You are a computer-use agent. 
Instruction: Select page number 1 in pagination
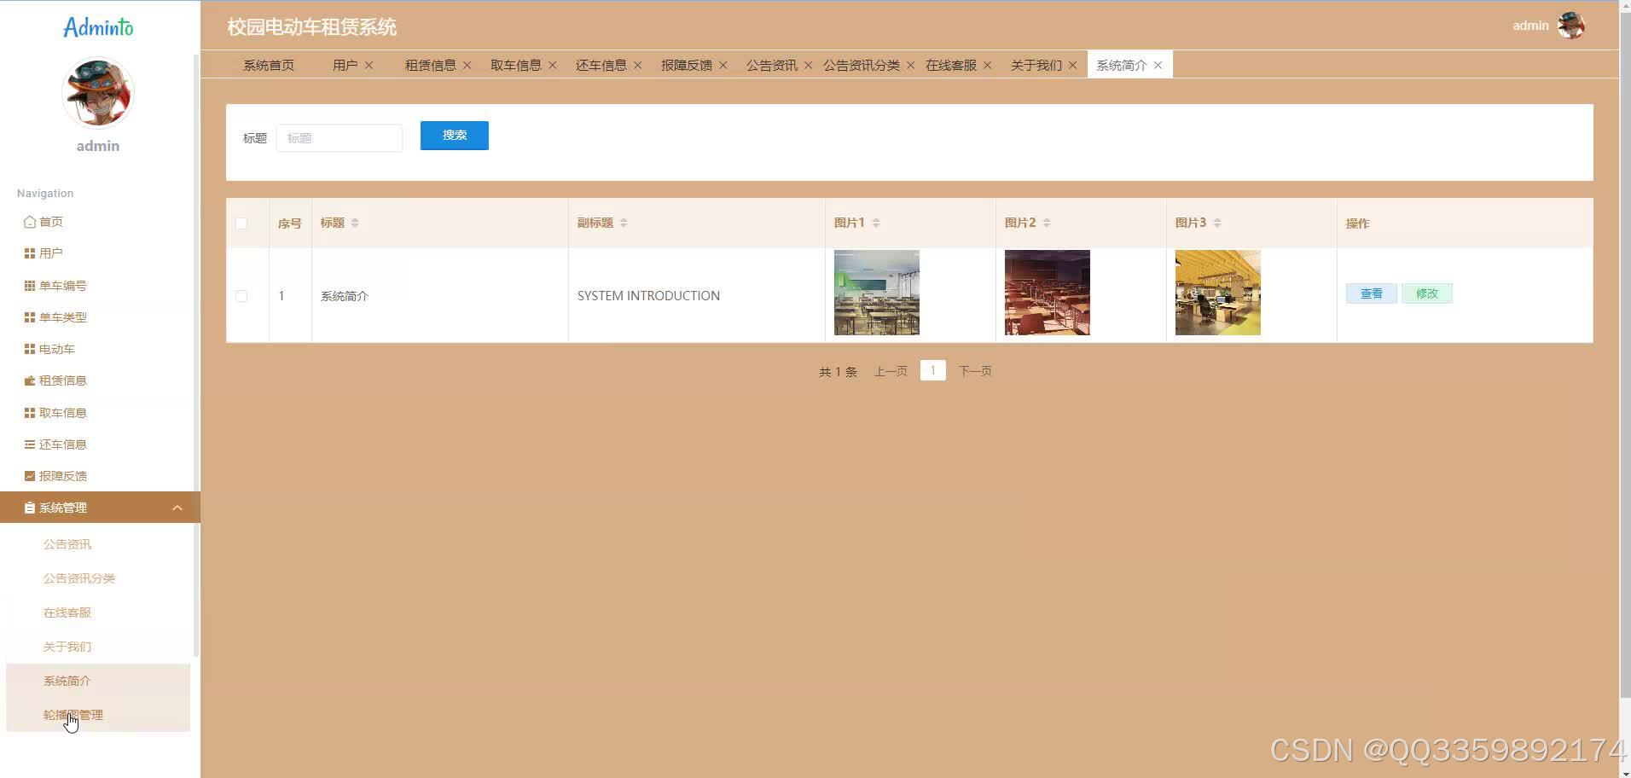pyautogui.click(x=933, y=370)
